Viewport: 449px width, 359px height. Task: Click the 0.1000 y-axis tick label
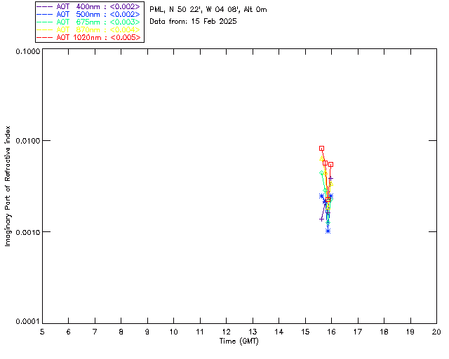27,51
